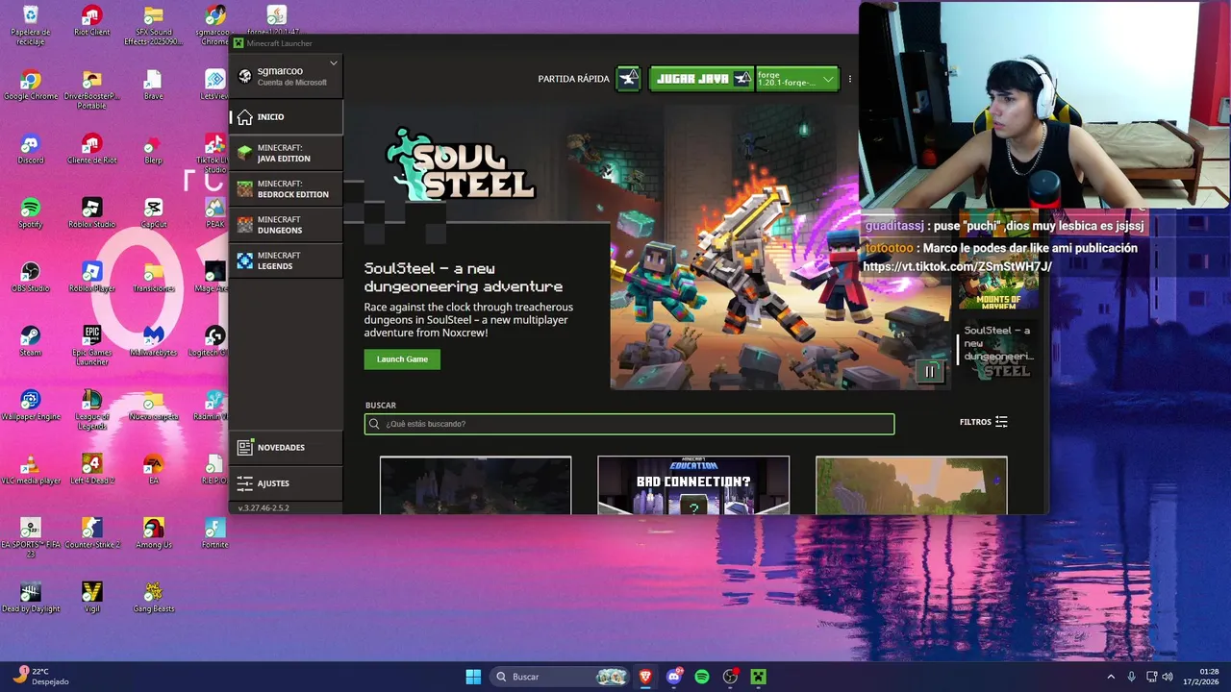
Task: Open the Google Chrome desktop icon
Action: (x=30, y=85)
